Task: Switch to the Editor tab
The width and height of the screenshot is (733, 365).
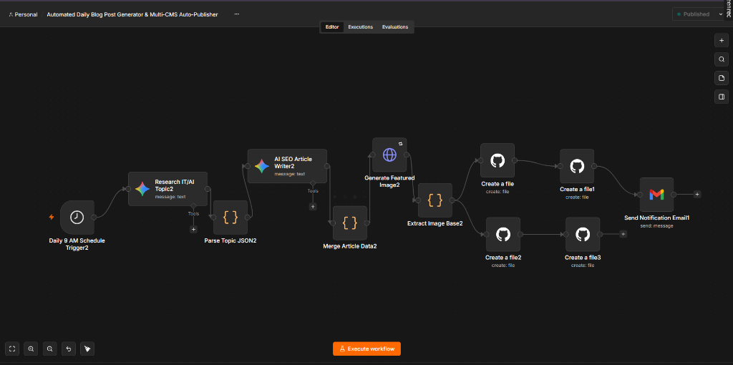Action: pyautogui.click(x=332, y=27)
